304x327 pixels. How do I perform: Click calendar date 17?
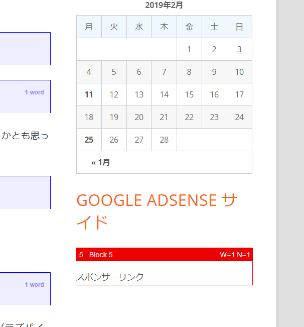[x=239, y=94]
